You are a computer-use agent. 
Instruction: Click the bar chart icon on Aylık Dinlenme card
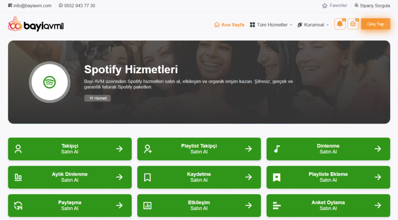tap(18, 177)
